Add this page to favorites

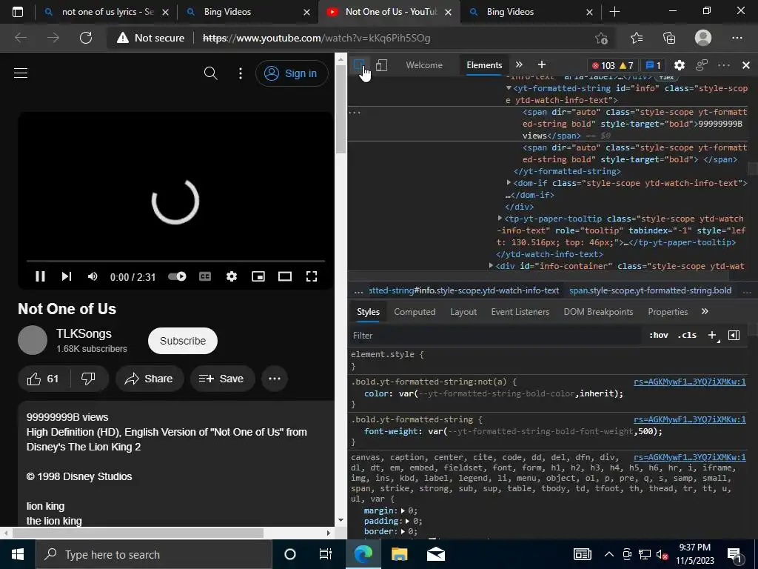click(x=601, y=38)
